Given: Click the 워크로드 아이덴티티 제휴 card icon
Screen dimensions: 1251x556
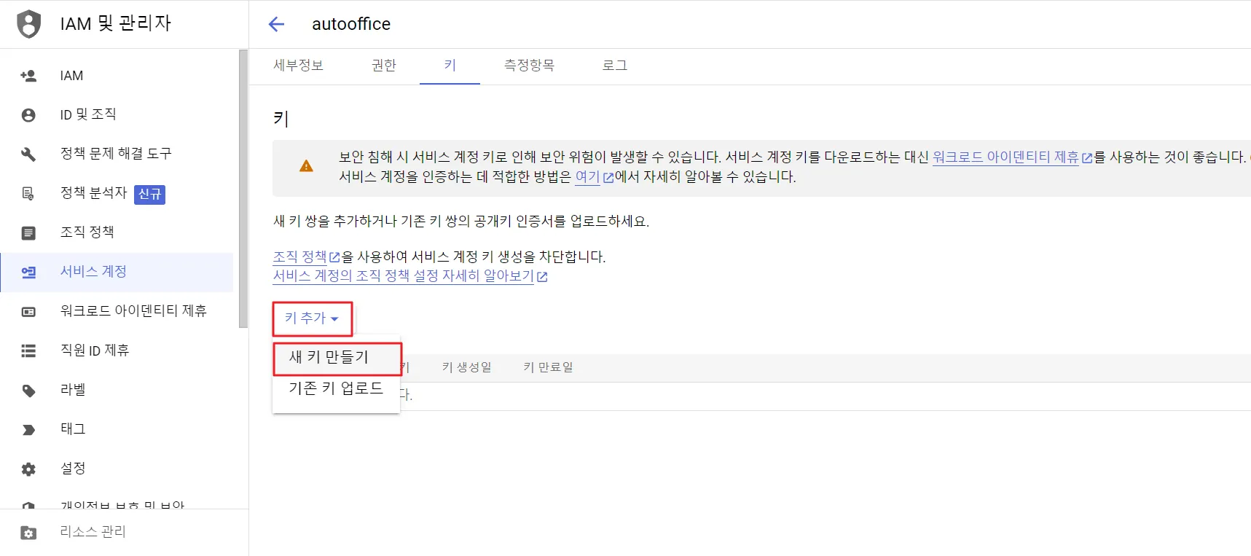Looking at the screenshot, I should pos(28,311).
